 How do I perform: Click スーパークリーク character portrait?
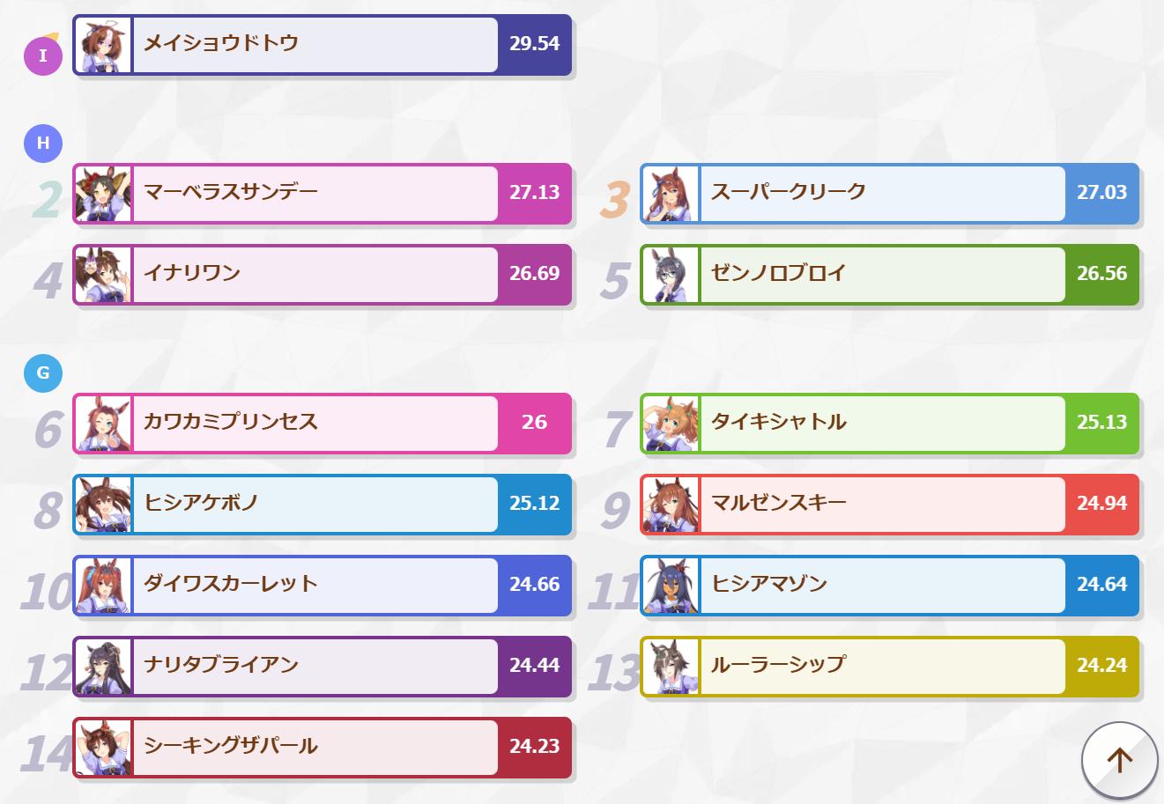pyautogui.click(x=671, y=193)
